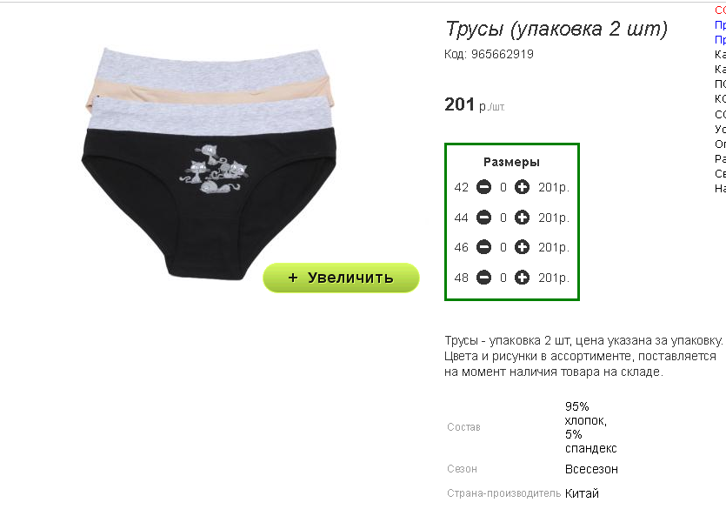726x516 pixels.
Task: Click product title Трусы (упаковка 2 шт)
Action: pos(556,29)
